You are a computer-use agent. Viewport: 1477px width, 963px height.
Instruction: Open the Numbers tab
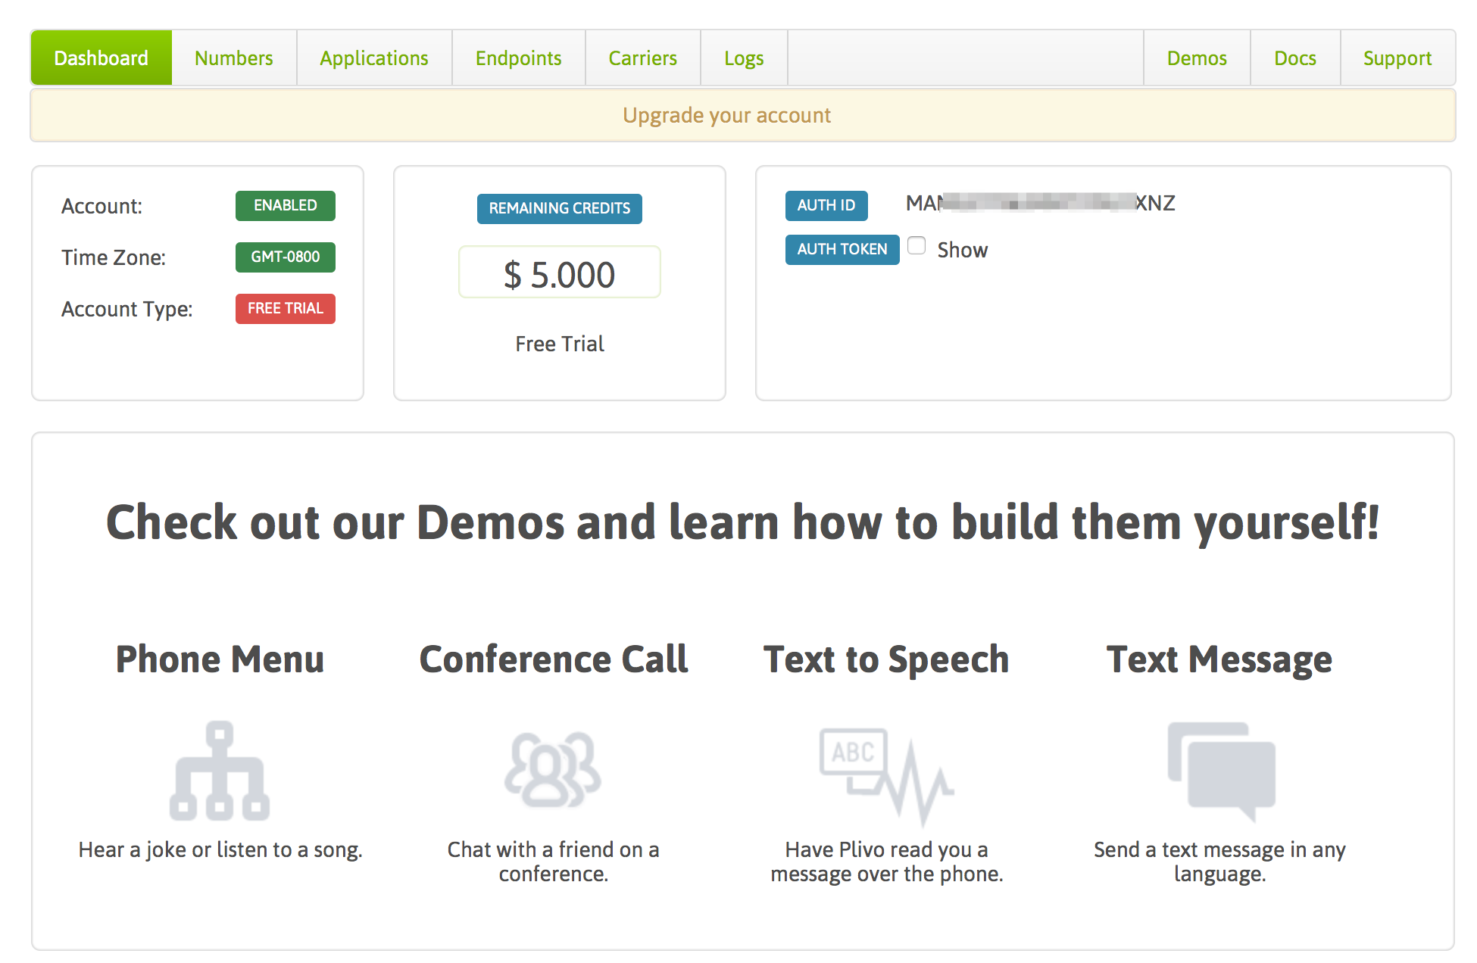pos(233,58)
